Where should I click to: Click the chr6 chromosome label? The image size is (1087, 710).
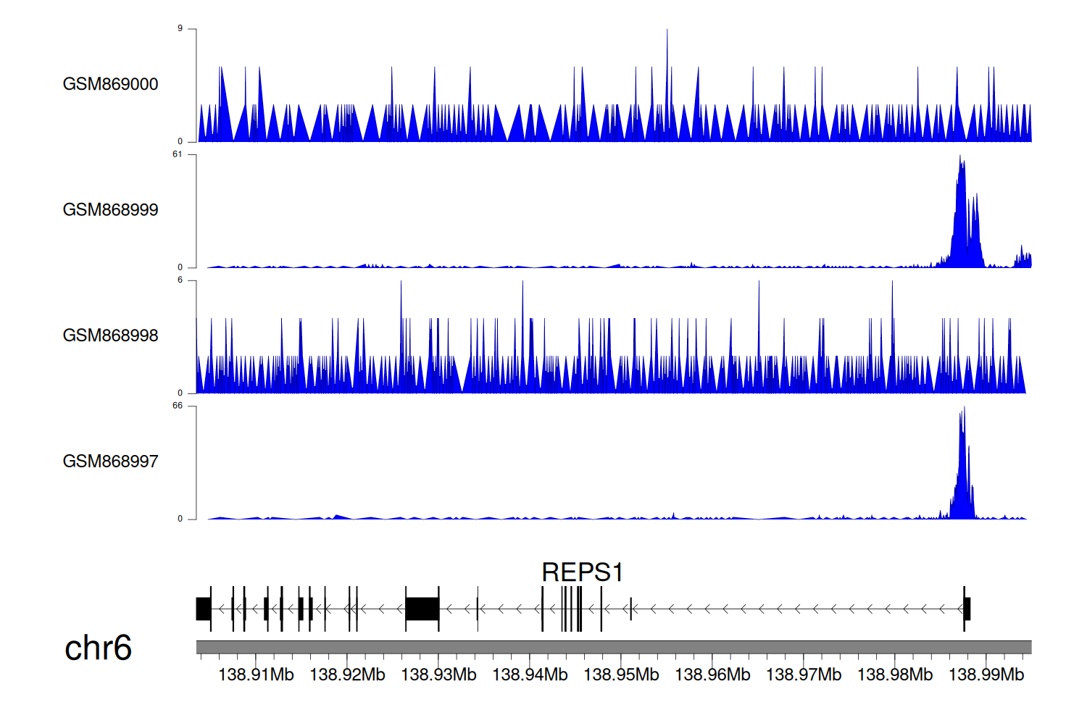coord(98,648)
